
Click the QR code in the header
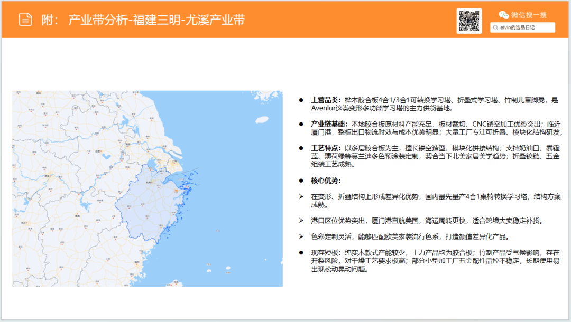pyautogui.click(x=469, y=21)
